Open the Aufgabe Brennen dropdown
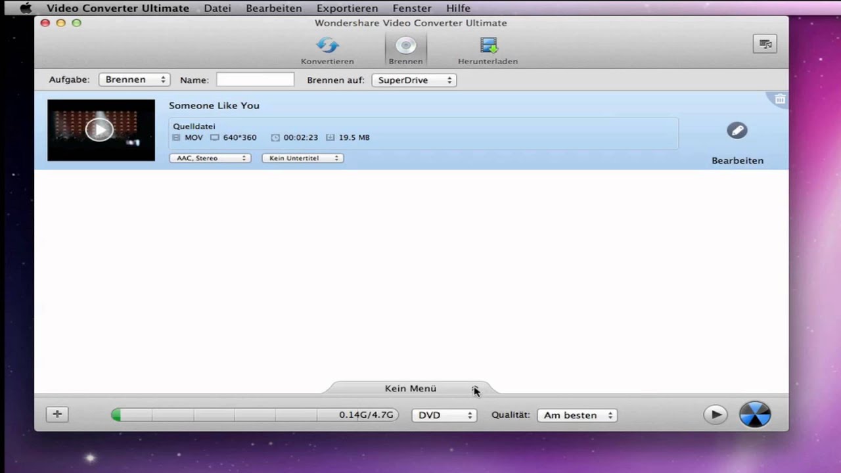 (135, 79)
